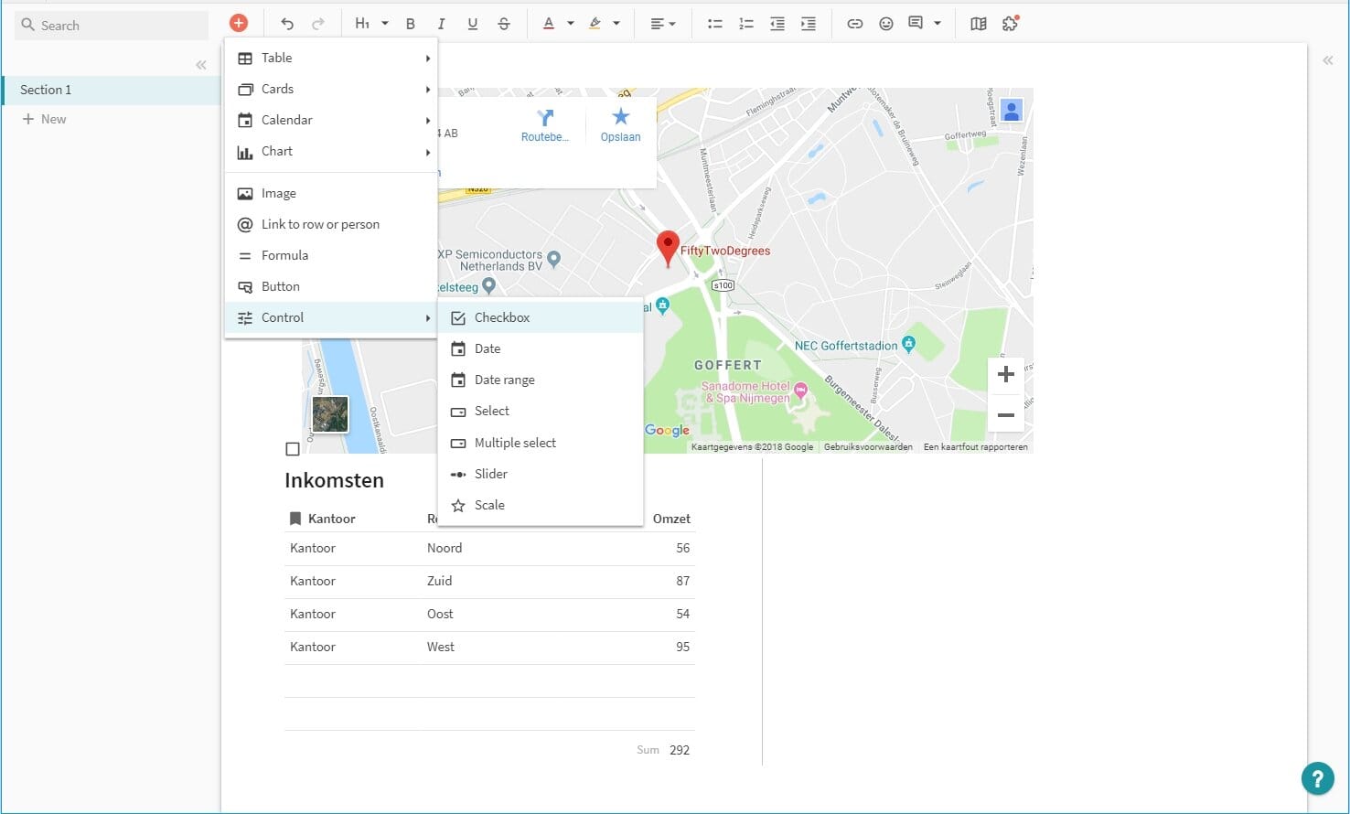
Task: Click the Opslaan button on the map
Action: (620, 123)
